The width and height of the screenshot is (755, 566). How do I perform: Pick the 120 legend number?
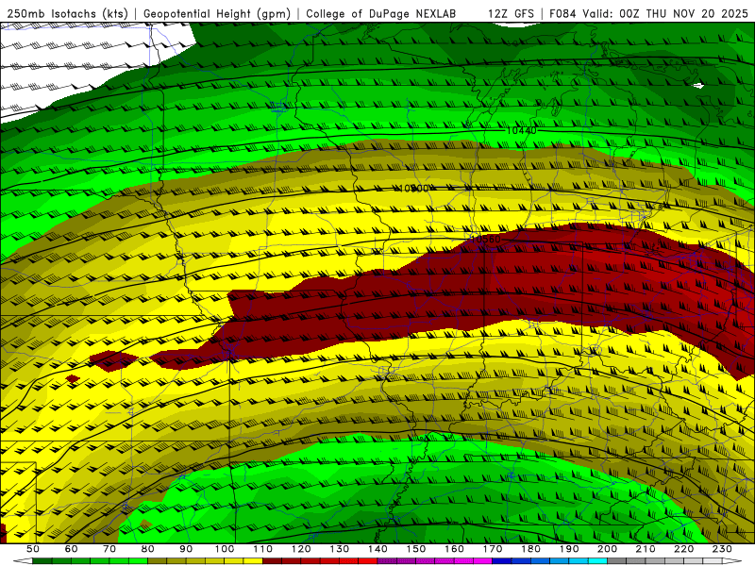click(301, 549)
